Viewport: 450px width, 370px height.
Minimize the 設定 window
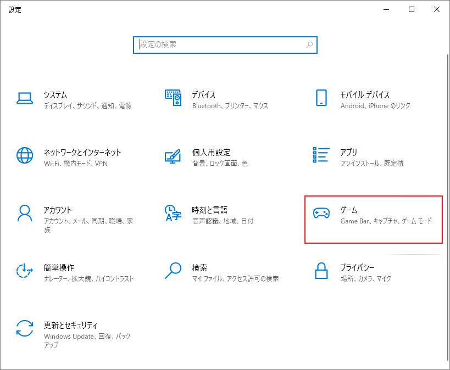pos(387,9)
